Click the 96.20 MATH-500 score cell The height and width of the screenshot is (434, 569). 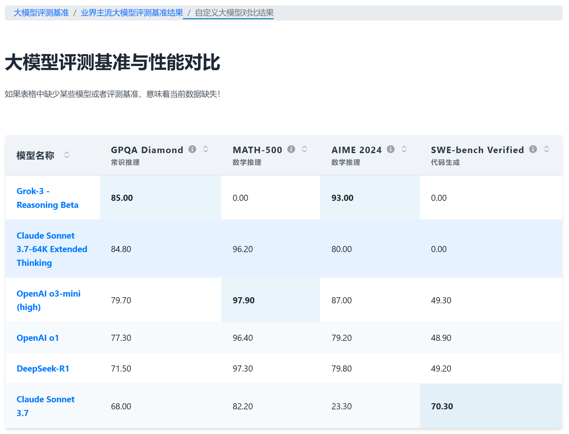pyautogui.click(x=271, y=249)
